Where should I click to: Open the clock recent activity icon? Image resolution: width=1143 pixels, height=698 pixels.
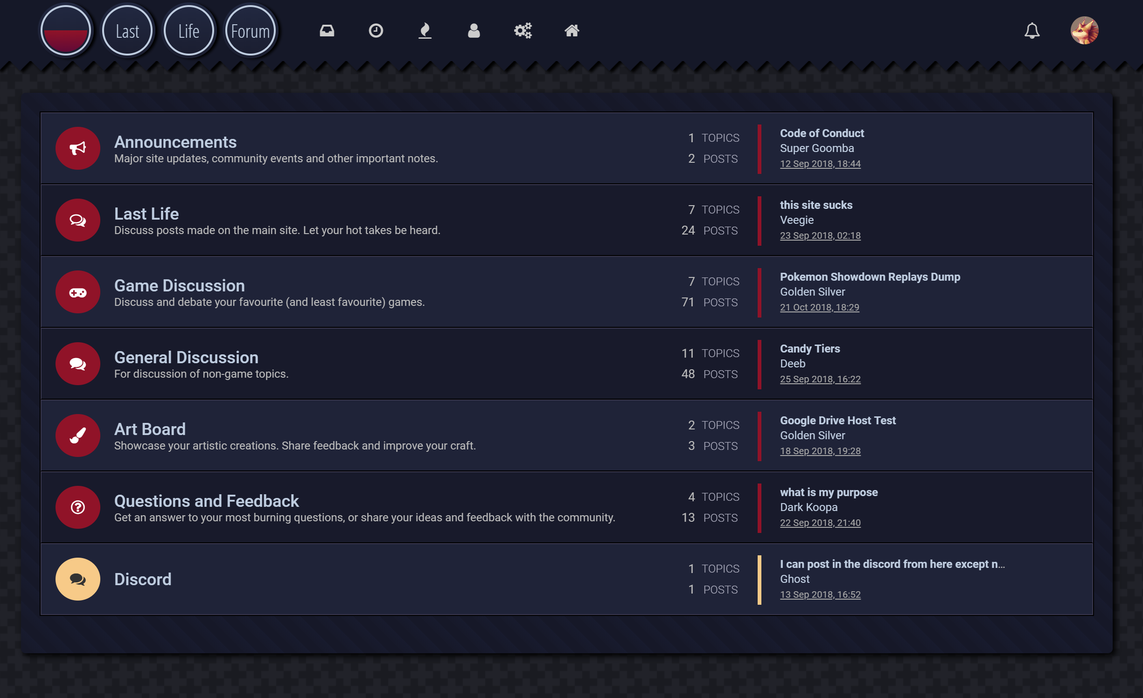[x=376, y=31]
